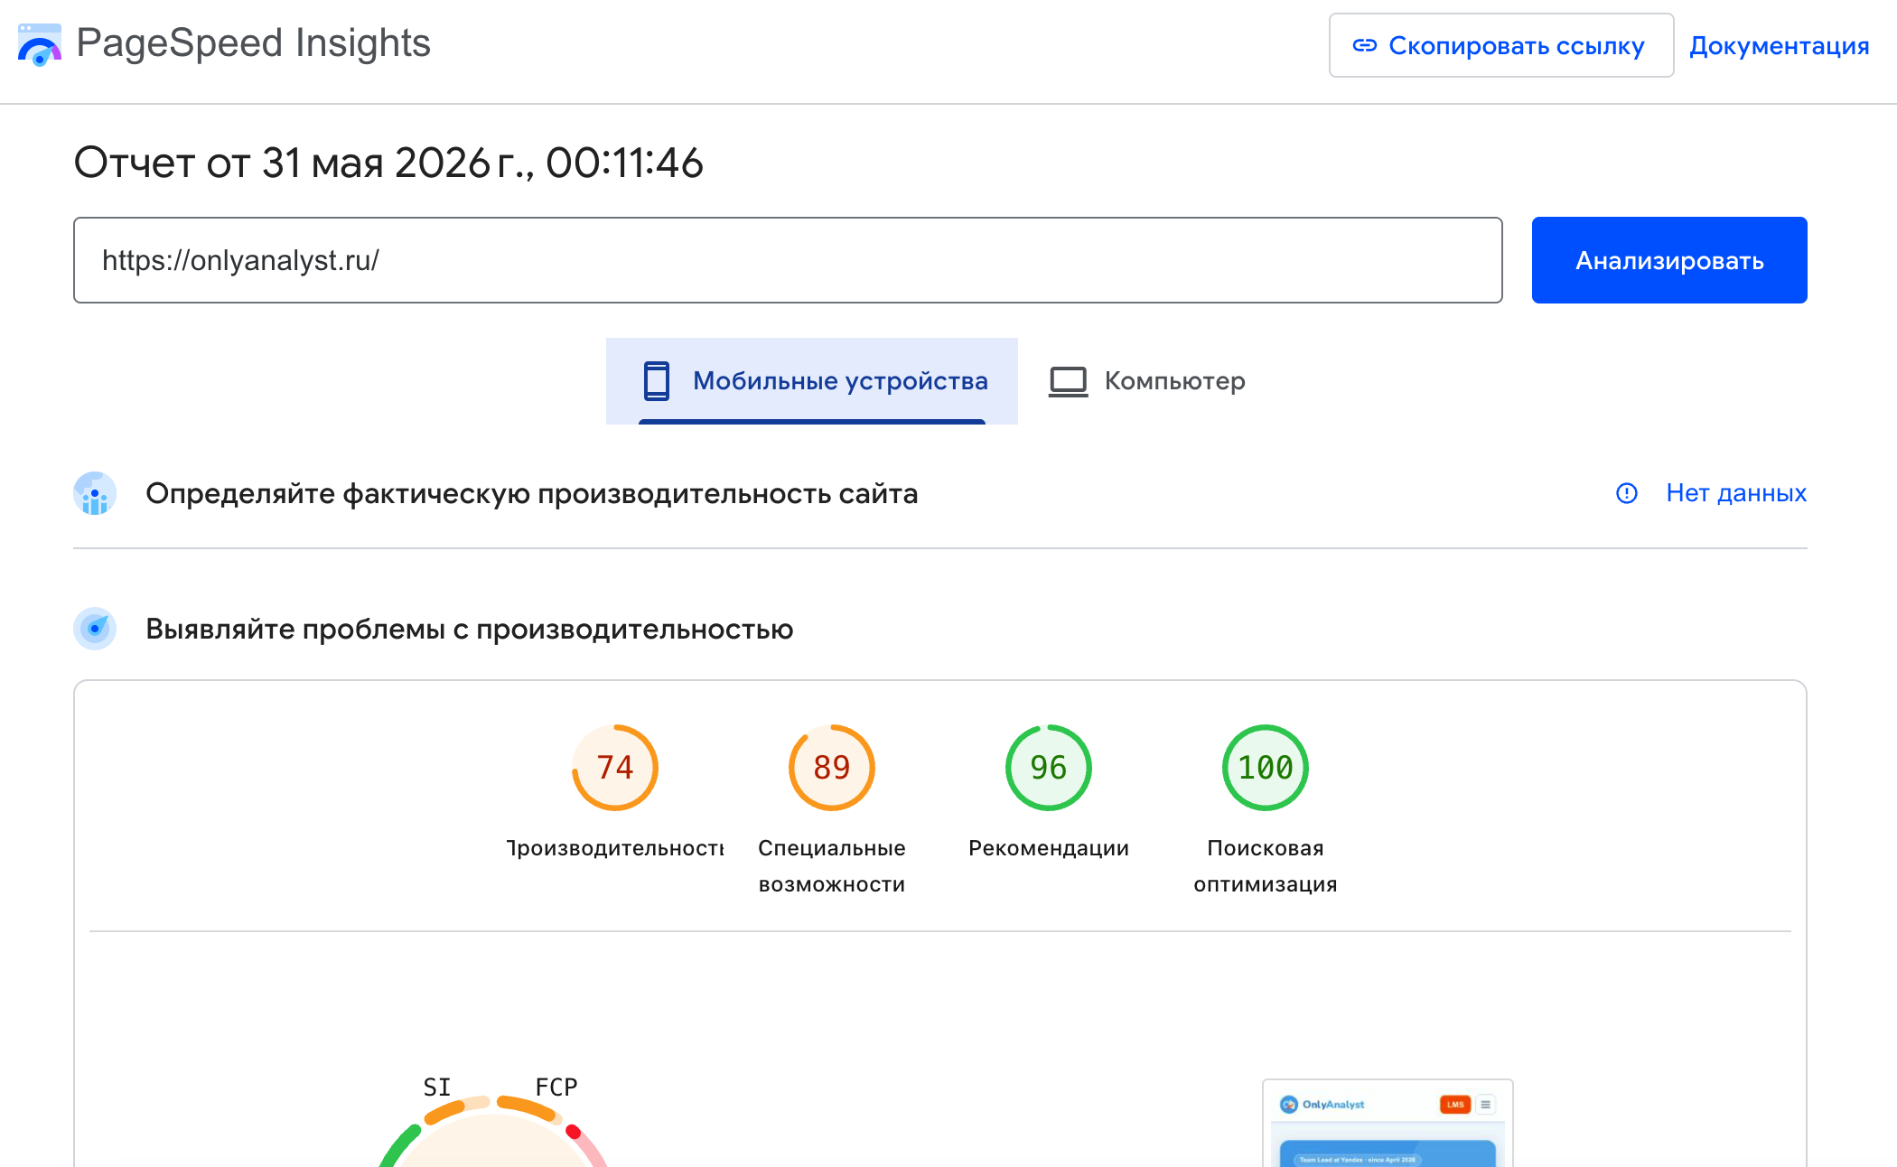Click the PageSpeed Insights logo icon

tap(40, 44)
